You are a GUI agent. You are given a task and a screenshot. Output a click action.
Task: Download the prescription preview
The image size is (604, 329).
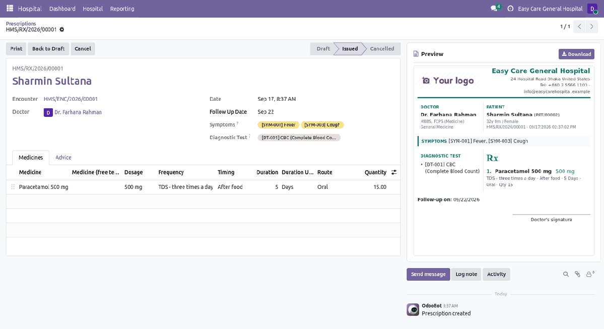click(x=576, y=54)
